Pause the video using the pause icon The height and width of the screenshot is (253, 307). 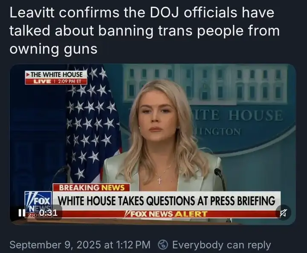20,213
